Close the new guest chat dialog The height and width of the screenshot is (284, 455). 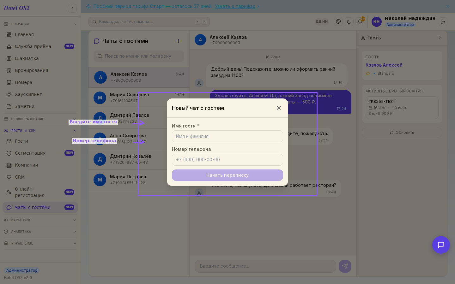click(x=279, y=108)
